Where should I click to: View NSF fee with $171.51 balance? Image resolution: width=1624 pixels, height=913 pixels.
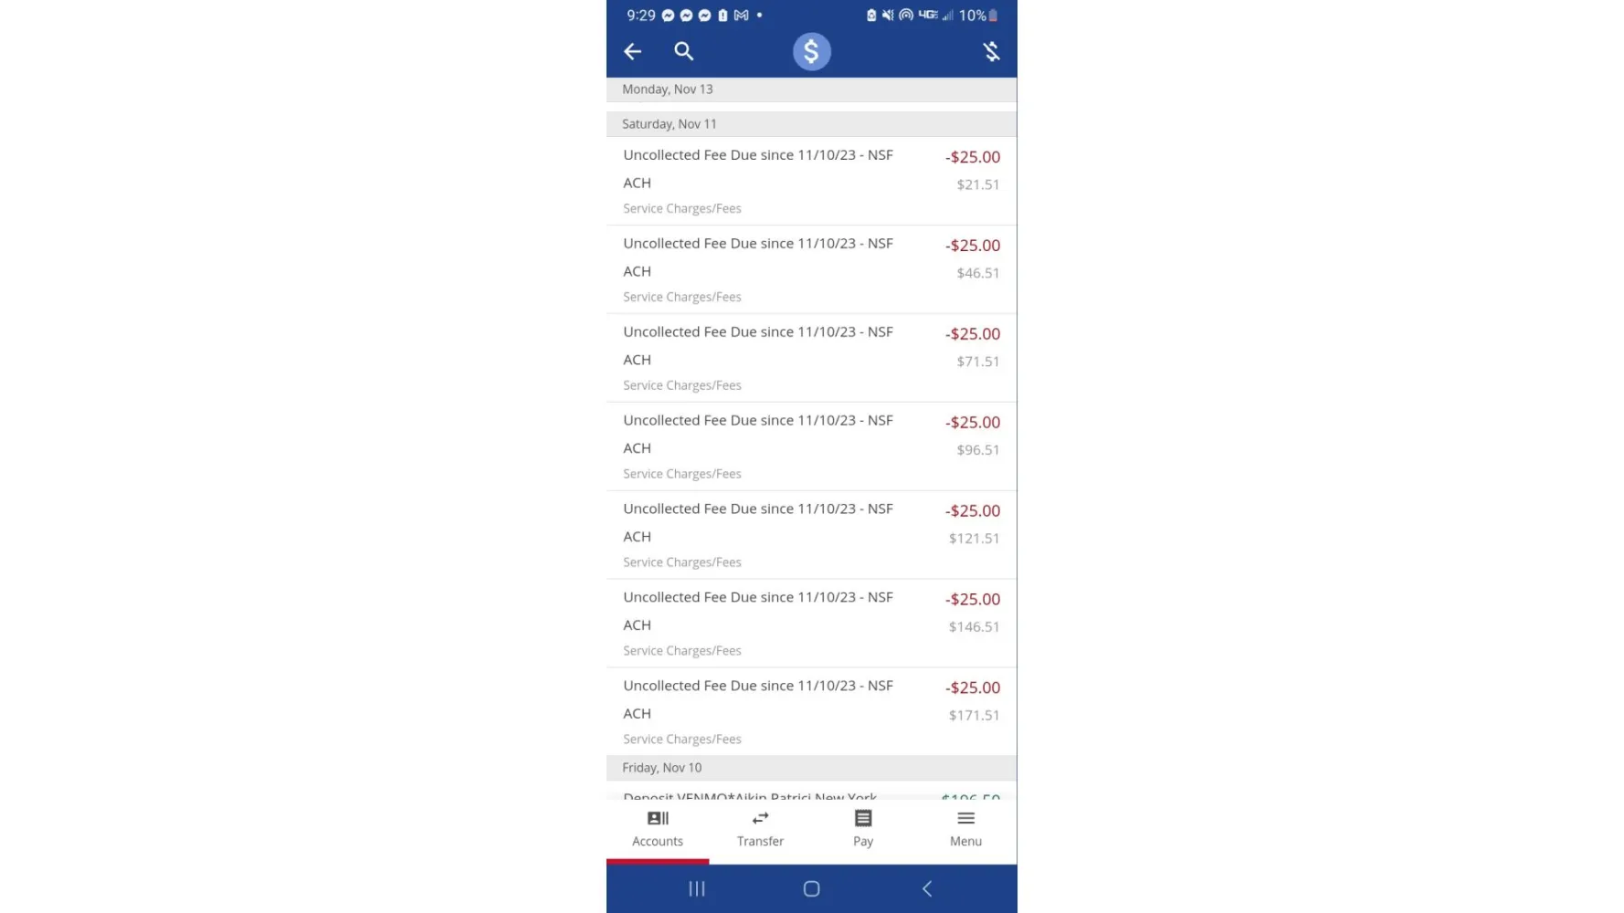tap(811, 712)
